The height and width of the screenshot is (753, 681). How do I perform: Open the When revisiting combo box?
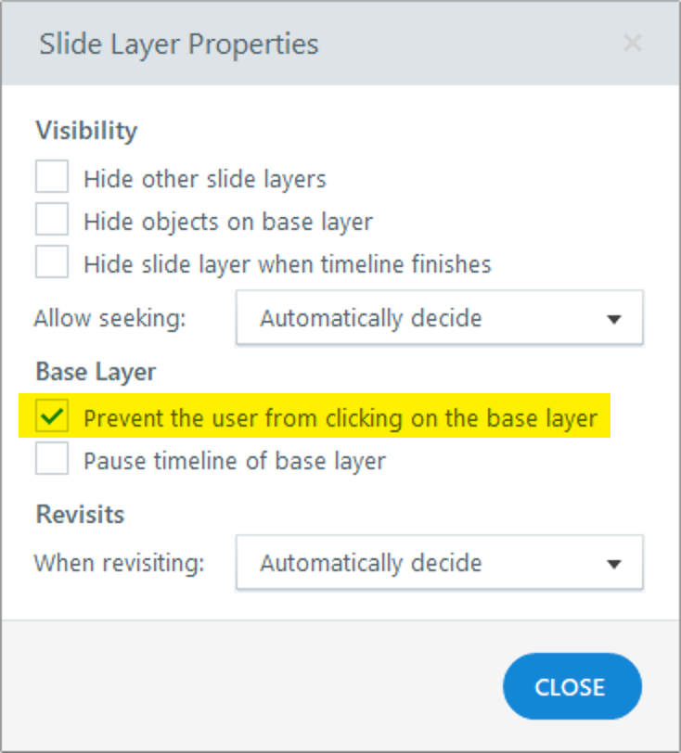tap(439, 562)
